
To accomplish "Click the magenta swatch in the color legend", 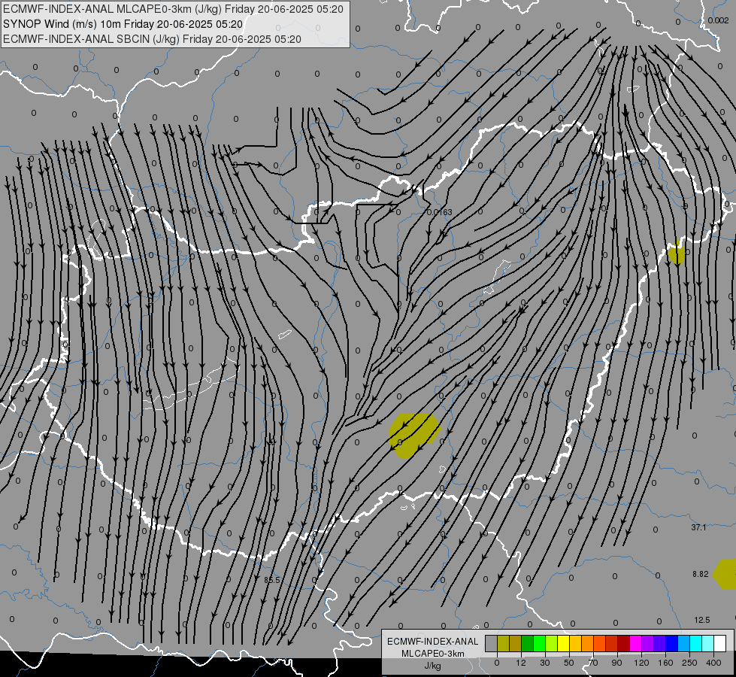I will (x=635, y=643).
